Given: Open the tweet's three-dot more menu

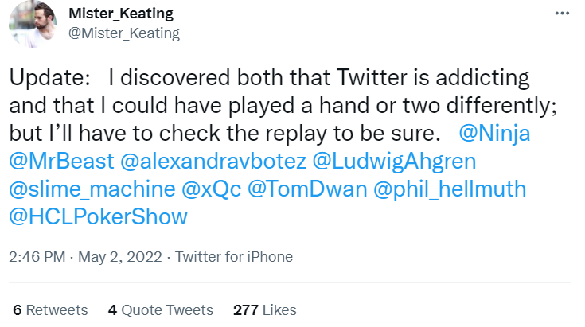Looking at the screenshot, I should tap(564, 14).
